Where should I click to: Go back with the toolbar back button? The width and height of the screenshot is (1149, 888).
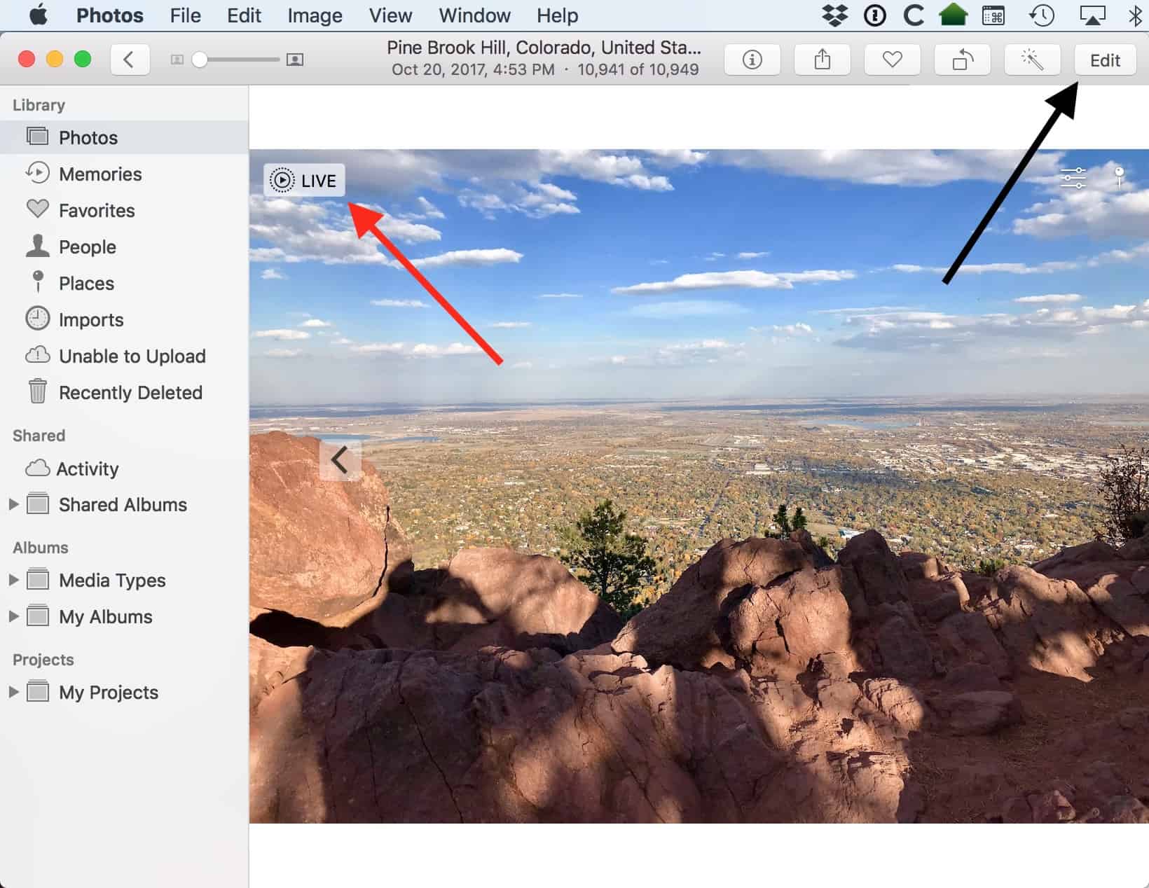(130, 60)
